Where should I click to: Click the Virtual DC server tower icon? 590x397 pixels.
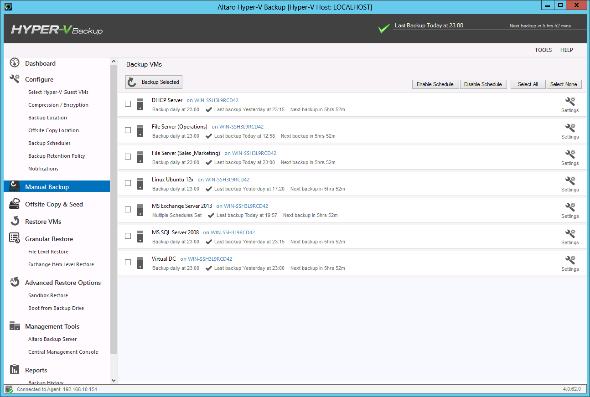140,263
